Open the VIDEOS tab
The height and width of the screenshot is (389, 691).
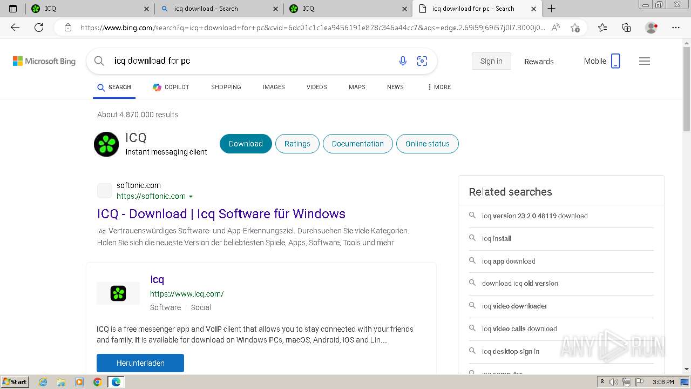point(317,87)
